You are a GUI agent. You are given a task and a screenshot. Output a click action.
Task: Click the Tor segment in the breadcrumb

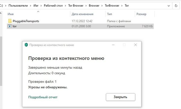tap(127, 6)
